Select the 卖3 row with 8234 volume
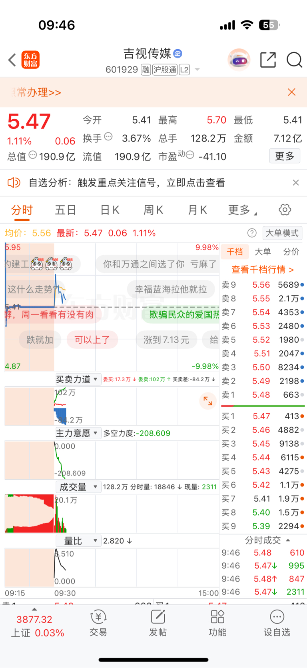Image resolution: width=307 pixels, height=668 pixels. (x=263, y=367)
